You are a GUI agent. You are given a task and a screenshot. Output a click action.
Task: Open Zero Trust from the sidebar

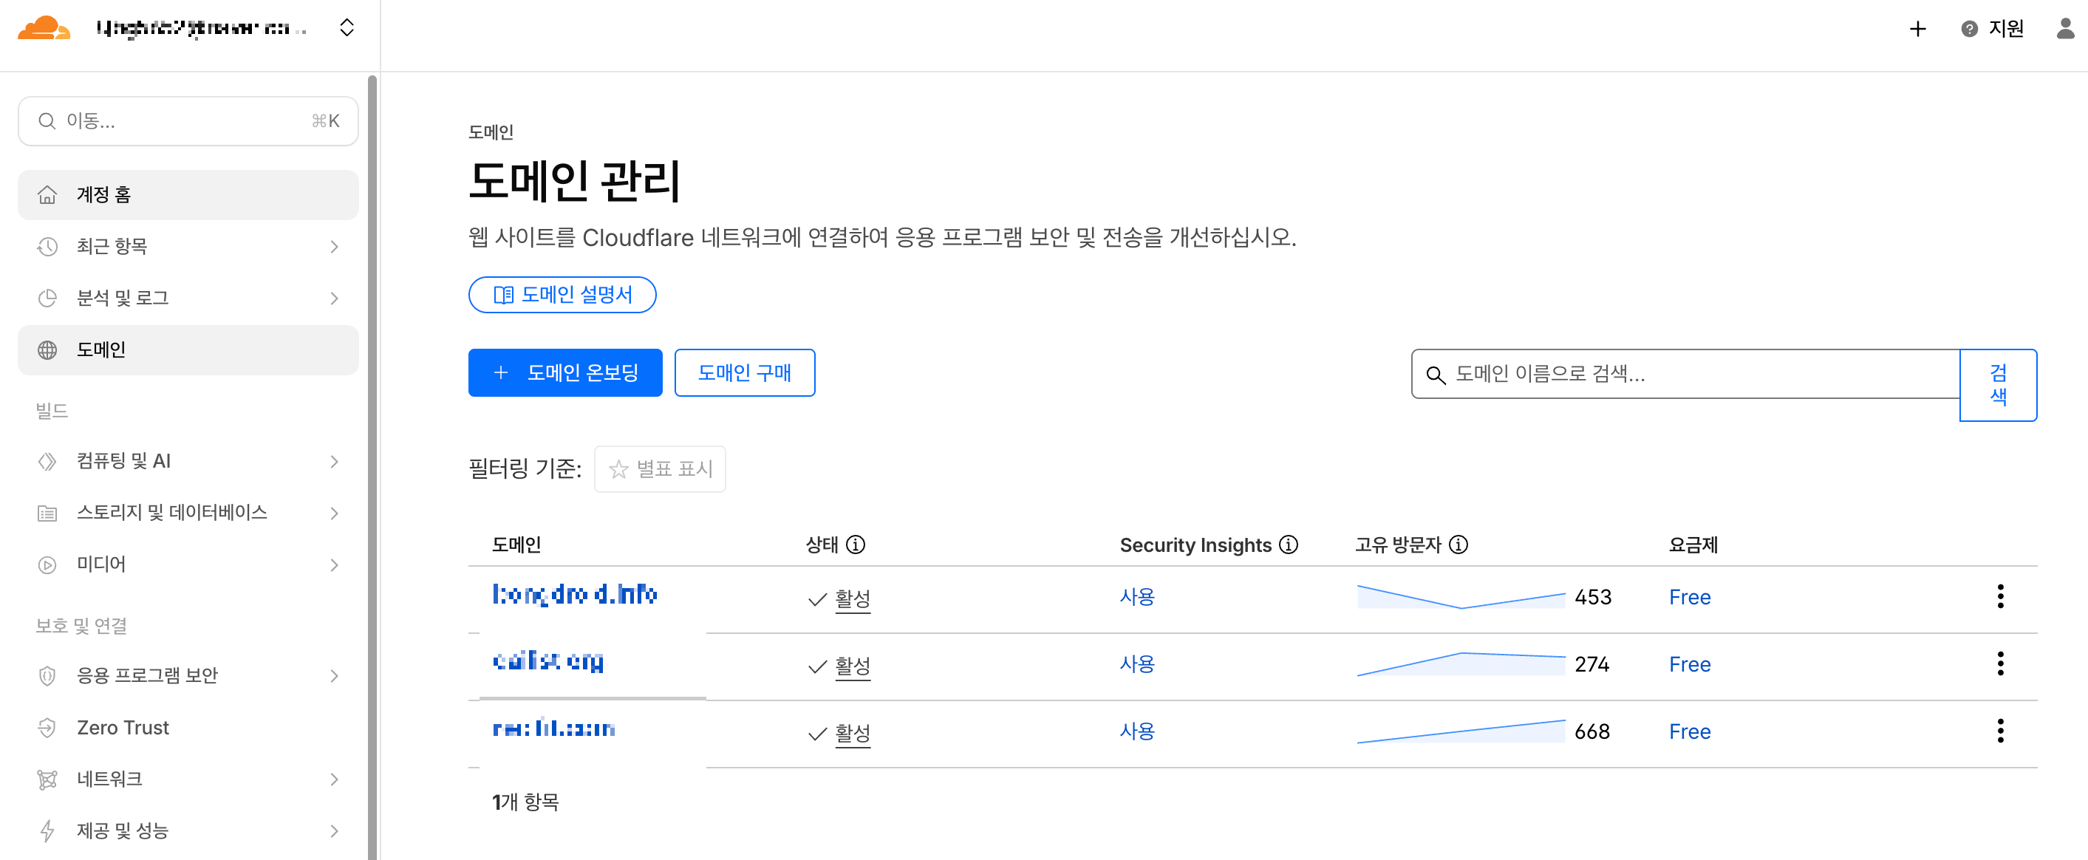123,728
